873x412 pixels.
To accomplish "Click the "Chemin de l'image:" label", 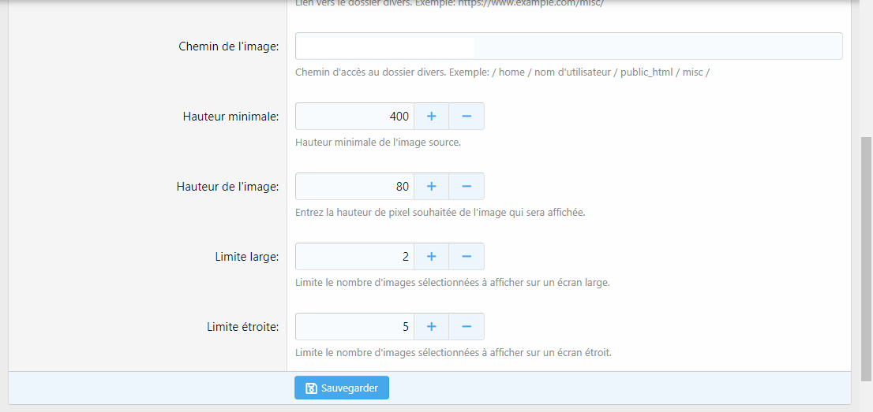I will [229, 46].
